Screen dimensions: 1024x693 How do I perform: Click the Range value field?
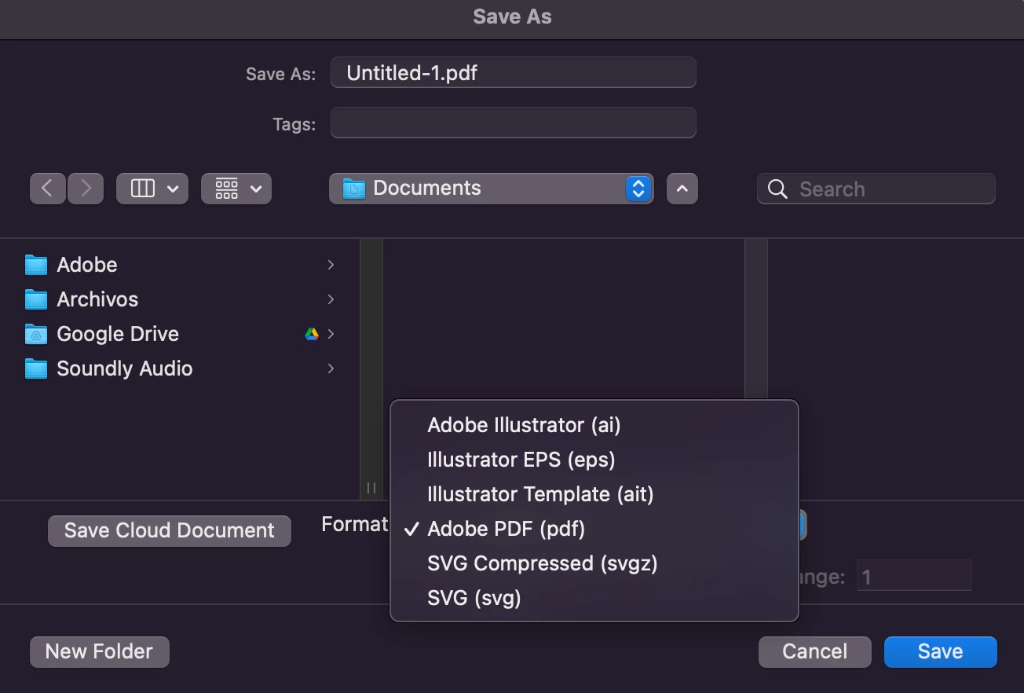point(915,577)
